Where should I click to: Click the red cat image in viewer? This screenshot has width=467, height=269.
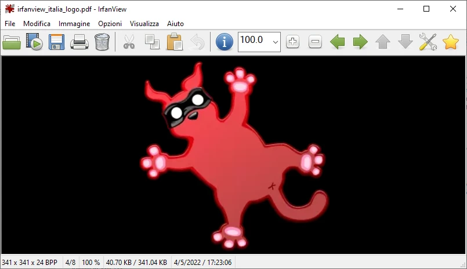coord(233,155)
